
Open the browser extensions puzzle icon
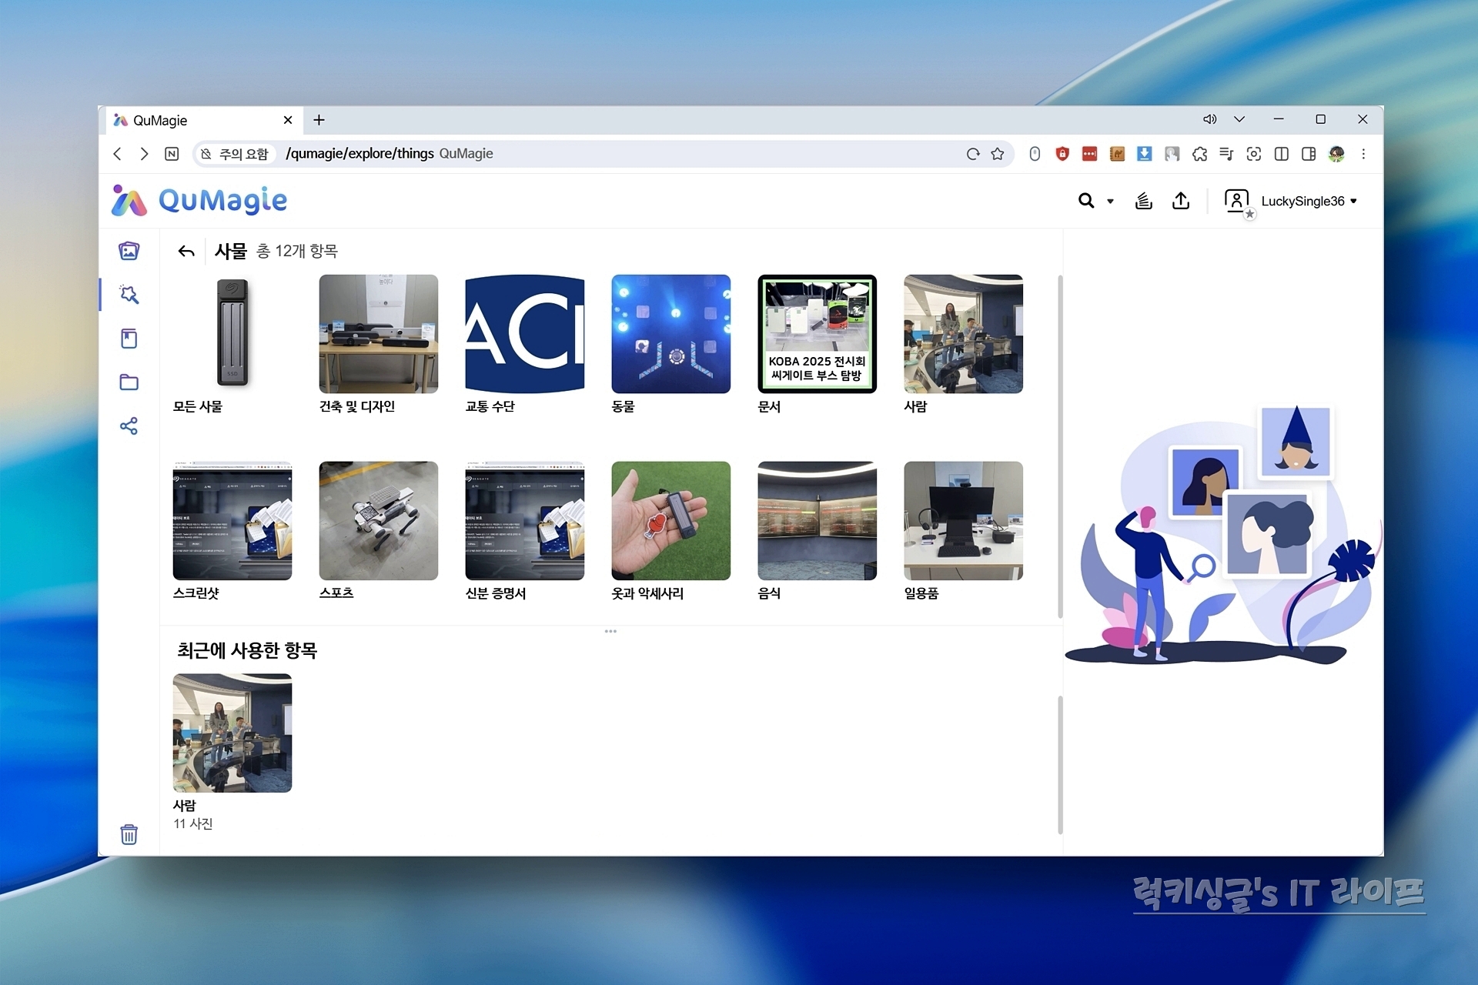[x=1199, y=154]
